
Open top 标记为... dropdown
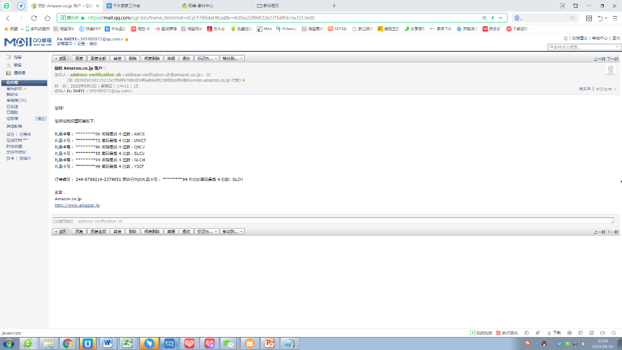[x=207, y=58]
